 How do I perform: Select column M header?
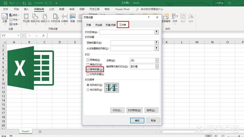[x=197, y=42]
